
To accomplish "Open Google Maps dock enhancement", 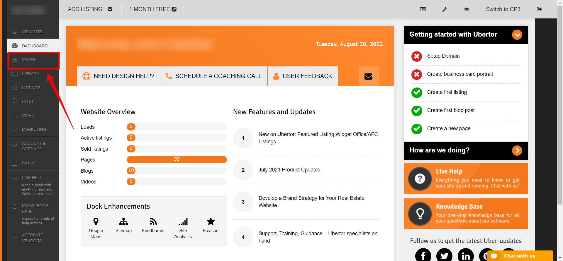I will coord(96,228).
